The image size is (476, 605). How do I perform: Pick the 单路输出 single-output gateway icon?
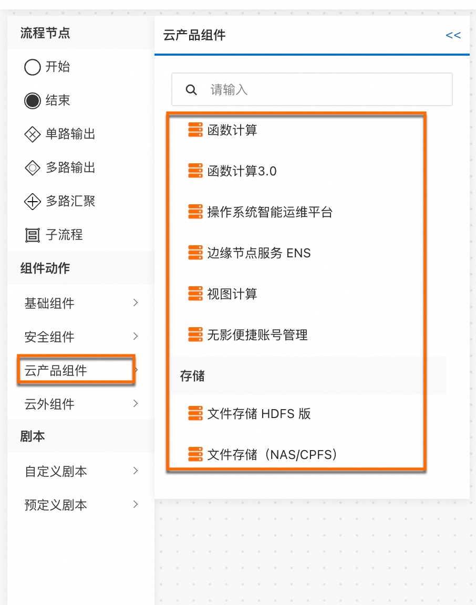[33, 134]
